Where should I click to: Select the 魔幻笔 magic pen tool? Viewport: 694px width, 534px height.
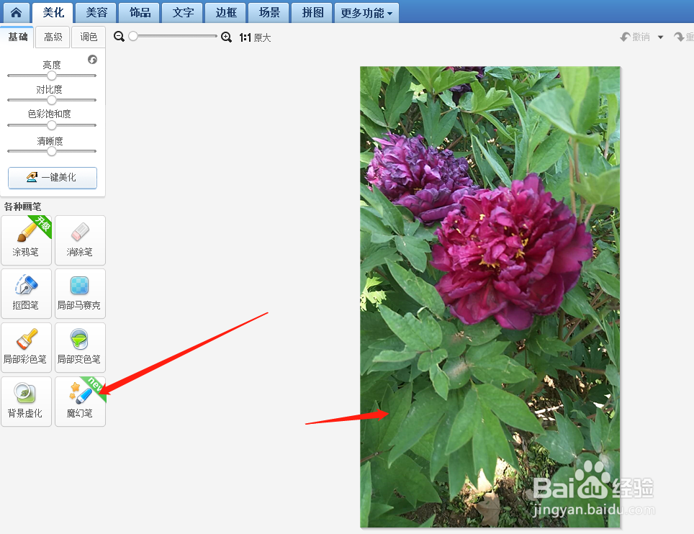pos(80,402)
